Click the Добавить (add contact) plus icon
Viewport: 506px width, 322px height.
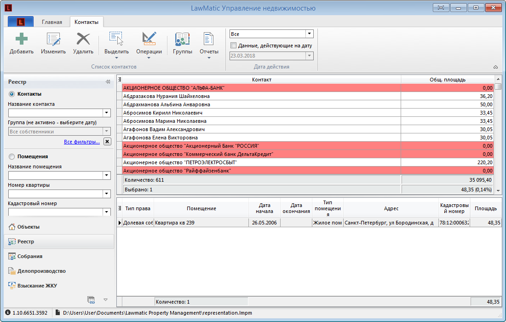[x=22, y=39]
